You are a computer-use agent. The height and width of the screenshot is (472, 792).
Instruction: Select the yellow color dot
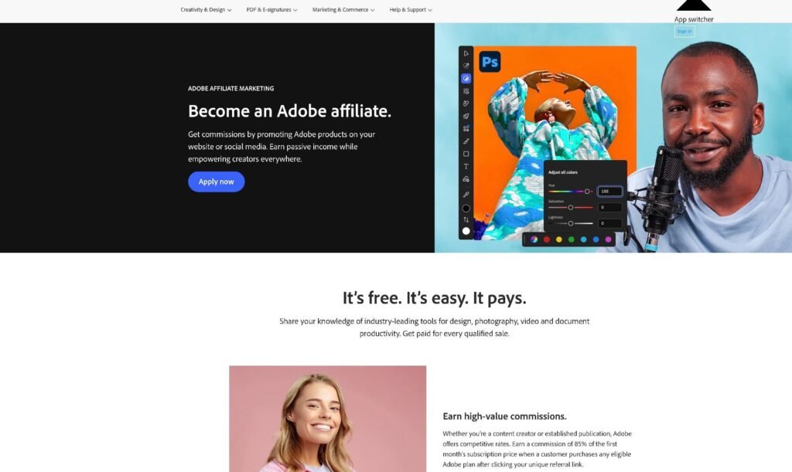click(558, 239)
